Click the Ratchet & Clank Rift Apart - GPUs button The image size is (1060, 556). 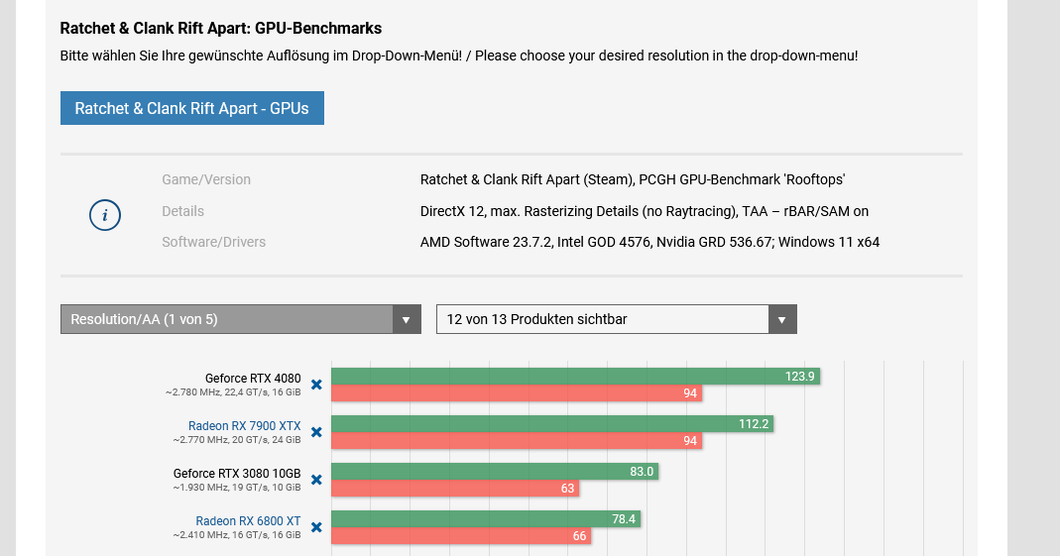[x=192, y=108]
